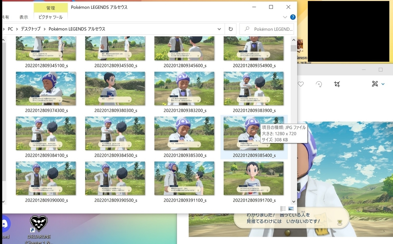393x244 pixels.
Task: Go to デスクトップ in the breadcrumb
Action: pyautogui.click(x=31, y=29)
